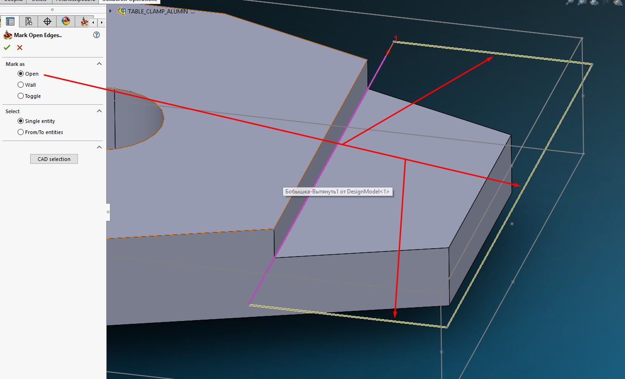
Task: Click the Mark Open Edges help icon
Action: 97,35
